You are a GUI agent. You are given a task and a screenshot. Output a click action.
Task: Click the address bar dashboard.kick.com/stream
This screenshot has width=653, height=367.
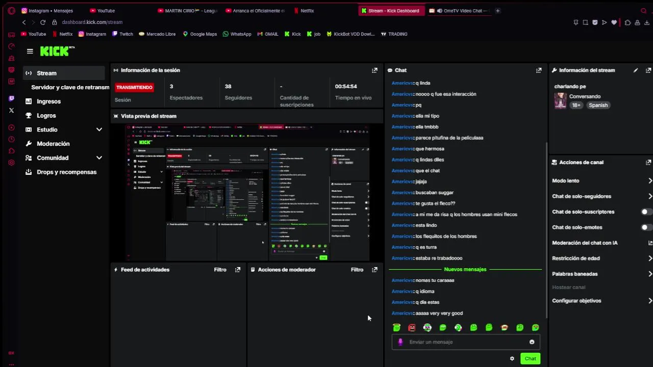coord(92,22)
